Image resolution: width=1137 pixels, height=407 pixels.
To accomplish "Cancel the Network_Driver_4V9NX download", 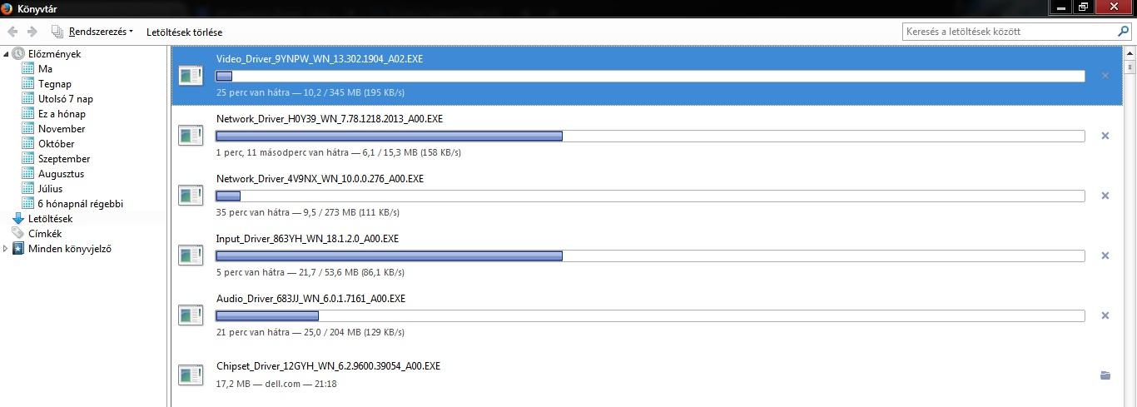I will click(1105, 196).
